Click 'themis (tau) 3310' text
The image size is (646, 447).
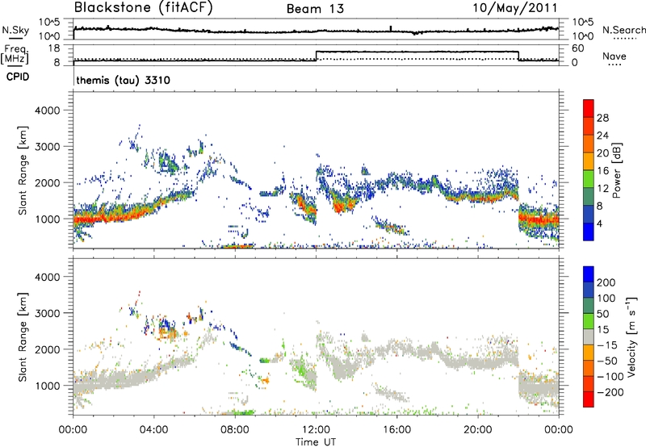pos(124,80)
